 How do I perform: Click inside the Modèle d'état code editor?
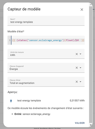48,40
